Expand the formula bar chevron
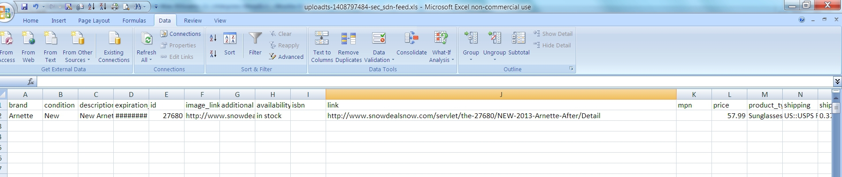This screenshot has width=842, height=177. [x=837, y=81]
